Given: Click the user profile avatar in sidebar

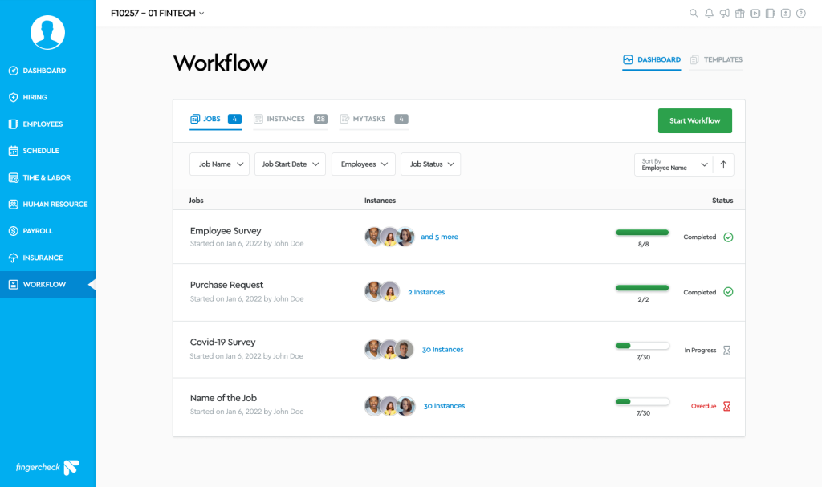Looking at the screenshot, I should click(47, 32).
